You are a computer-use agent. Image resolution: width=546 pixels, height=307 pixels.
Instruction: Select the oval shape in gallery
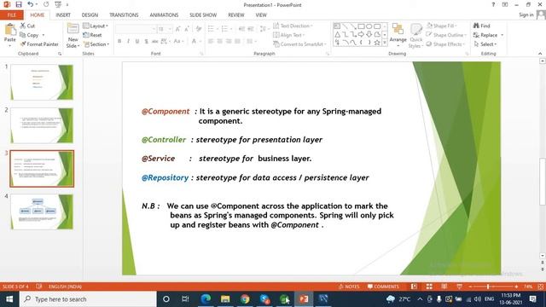(x=369, y=26)
